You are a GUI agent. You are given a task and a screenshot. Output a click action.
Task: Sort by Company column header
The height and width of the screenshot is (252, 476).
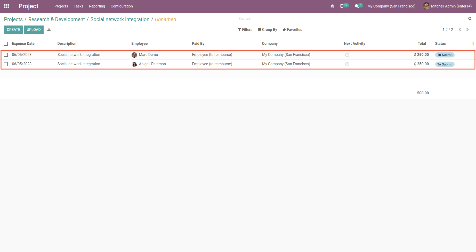tap(270, 44)
